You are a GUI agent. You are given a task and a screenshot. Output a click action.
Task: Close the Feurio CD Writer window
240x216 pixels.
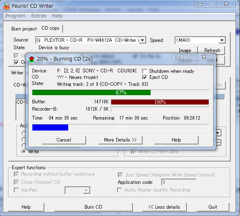(226, 4)
